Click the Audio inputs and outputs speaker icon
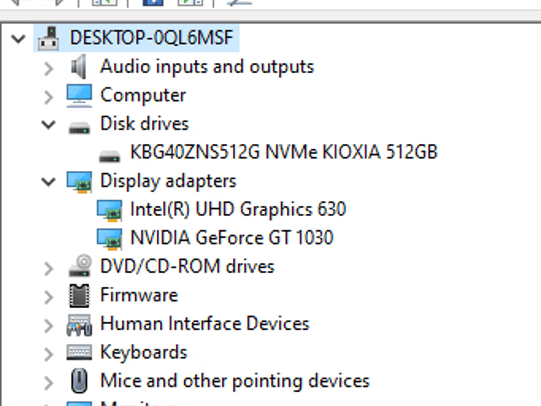The image size is (541, 406). [78, 67]
